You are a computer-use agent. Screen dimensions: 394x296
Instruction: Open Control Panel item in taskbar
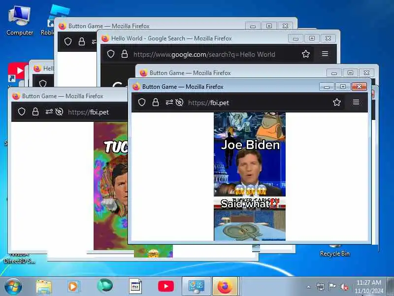(197, 287)
